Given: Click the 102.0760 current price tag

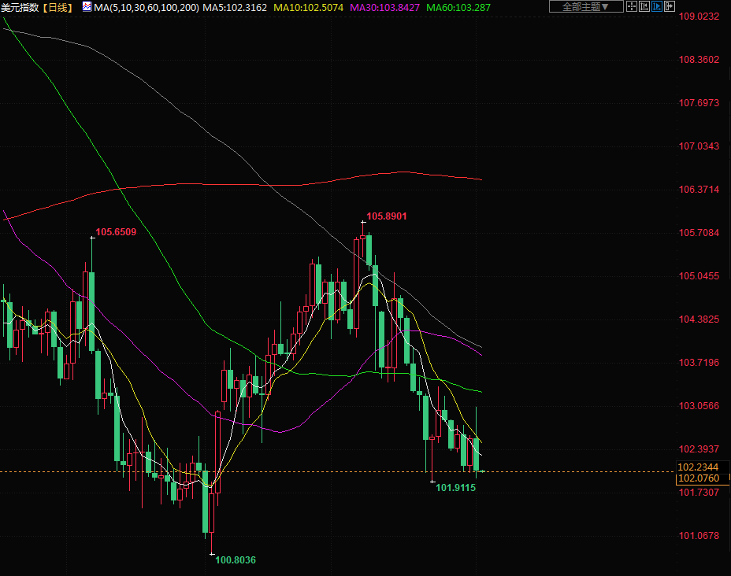Looking at the screenshot, I should [698, 478].
